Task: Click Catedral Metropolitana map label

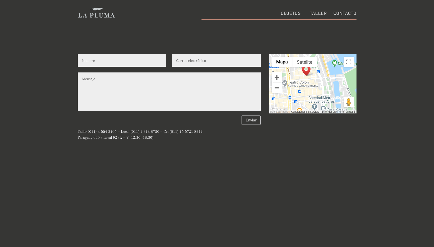Action: pyautogui.click(x=326, y=100)
